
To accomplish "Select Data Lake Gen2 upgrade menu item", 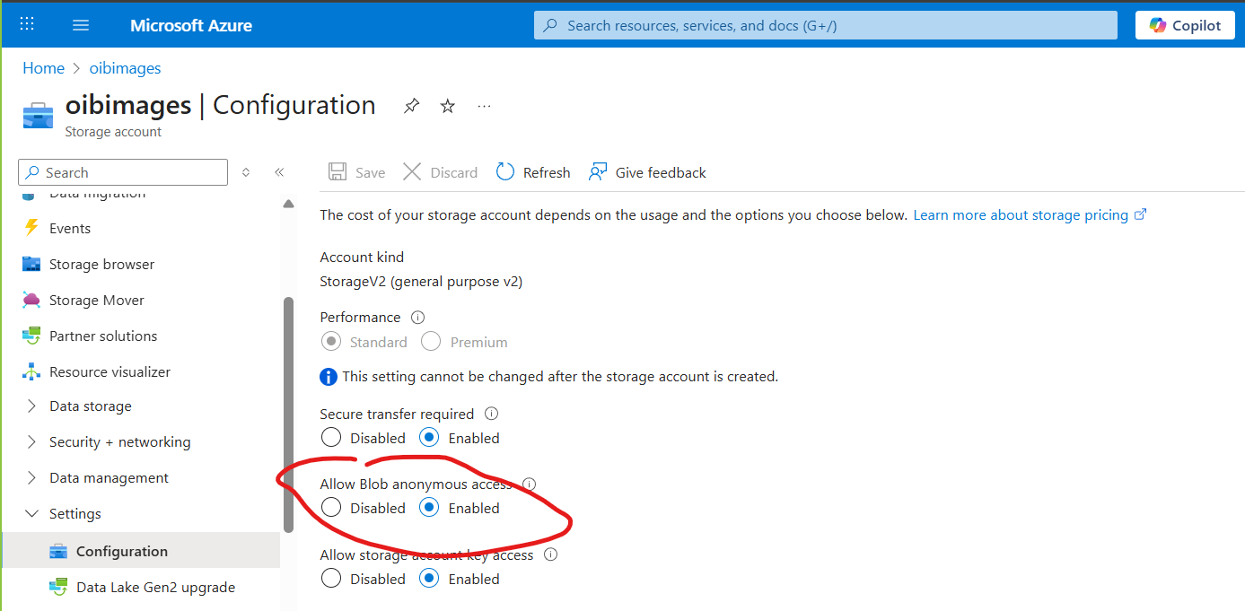I will pyautogui.click(x=155, y=587).
